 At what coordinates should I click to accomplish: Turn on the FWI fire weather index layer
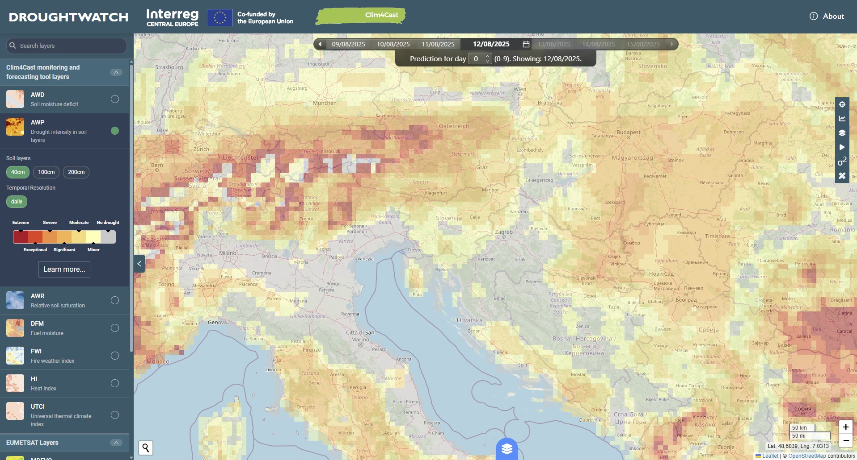pos(115,356)
